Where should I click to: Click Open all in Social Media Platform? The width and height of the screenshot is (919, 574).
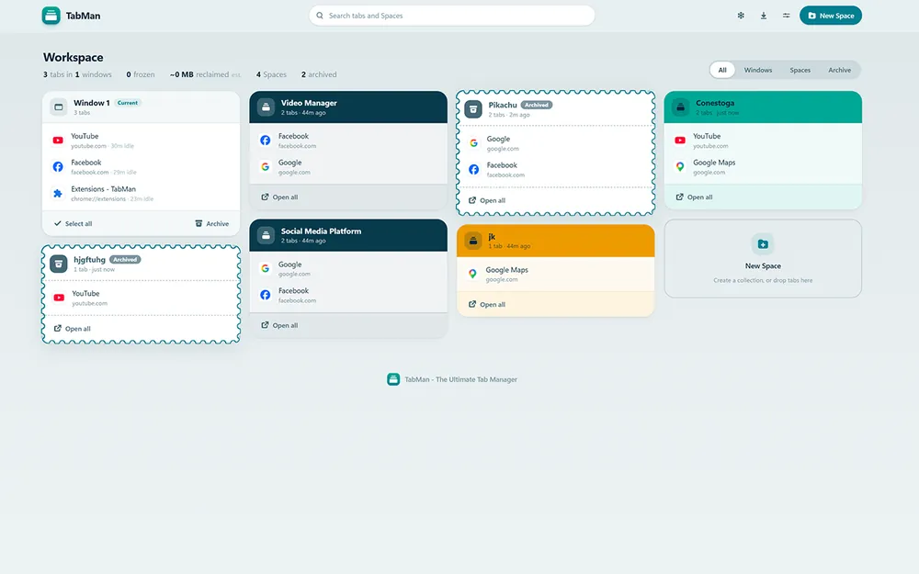tap(279, 326)
